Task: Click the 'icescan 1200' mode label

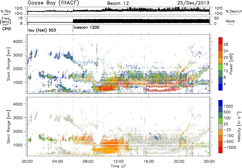Action: [x=87, y=28]
